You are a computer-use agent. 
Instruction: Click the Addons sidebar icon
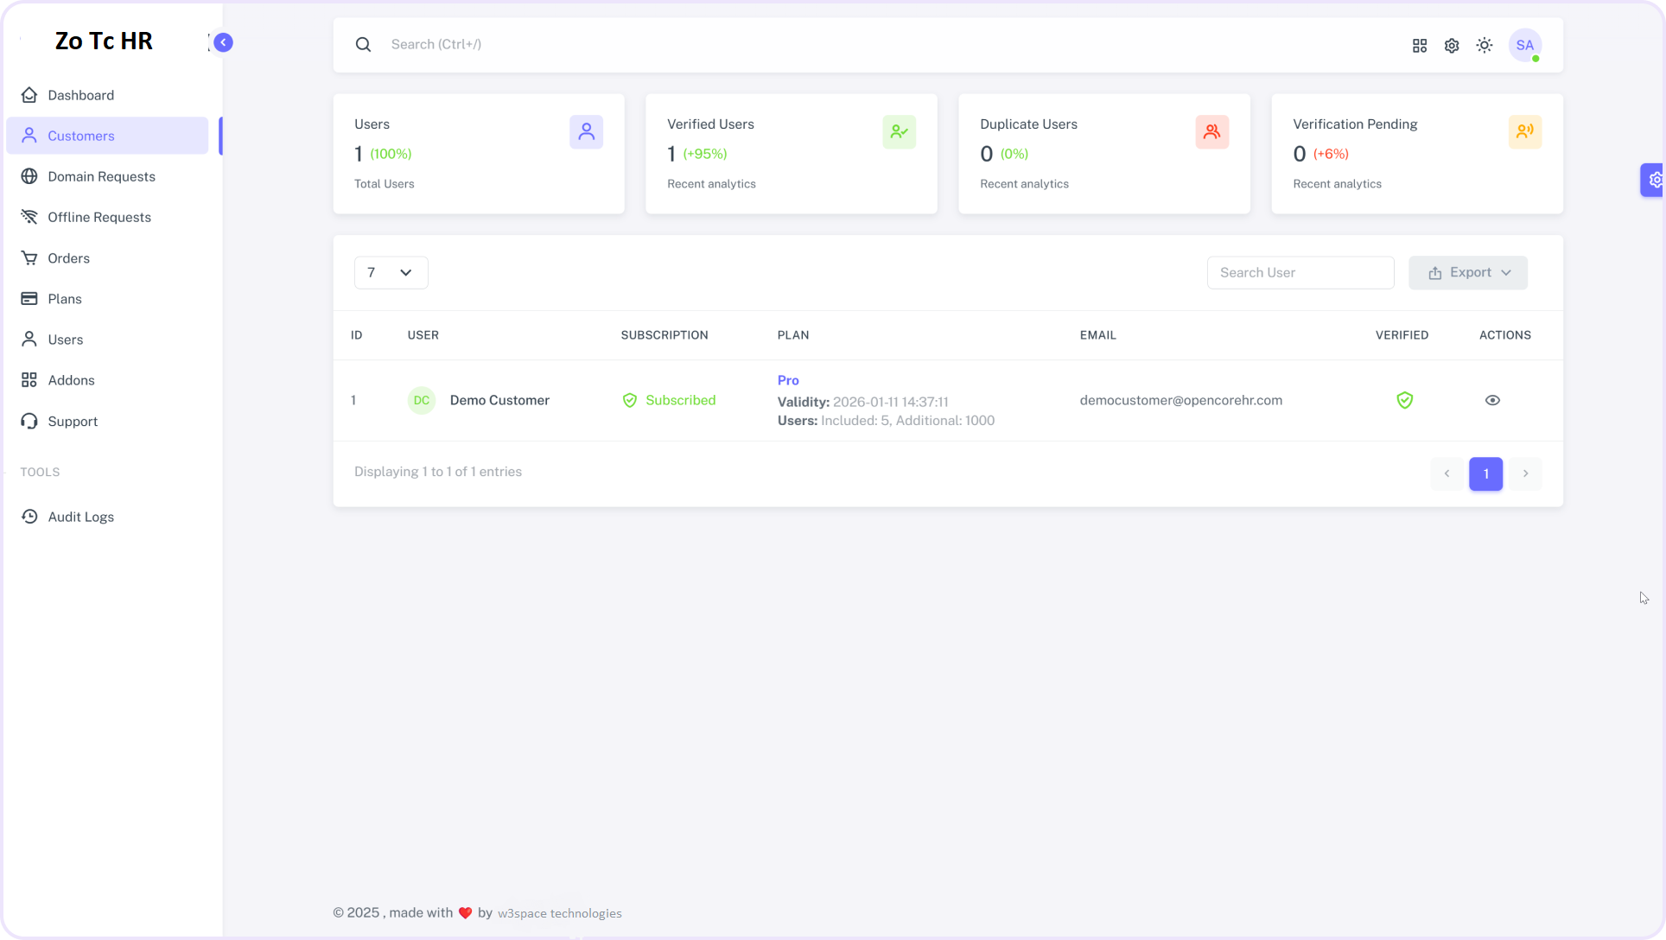pos(29,379)
